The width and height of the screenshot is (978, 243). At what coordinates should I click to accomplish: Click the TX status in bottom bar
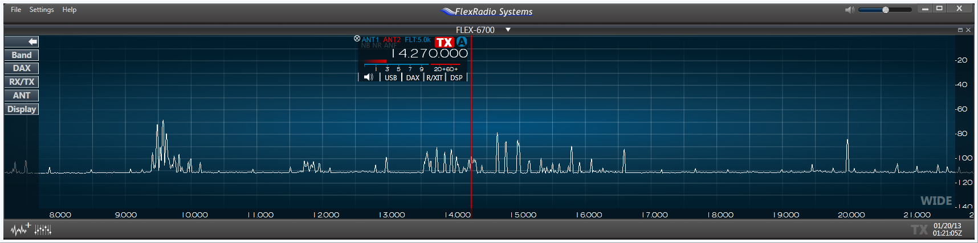pos(919,229)
